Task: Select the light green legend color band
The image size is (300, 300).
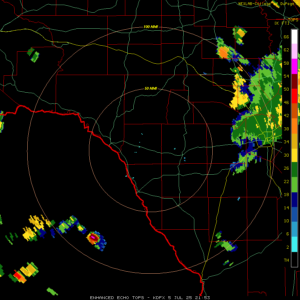Action: point(294,185)
